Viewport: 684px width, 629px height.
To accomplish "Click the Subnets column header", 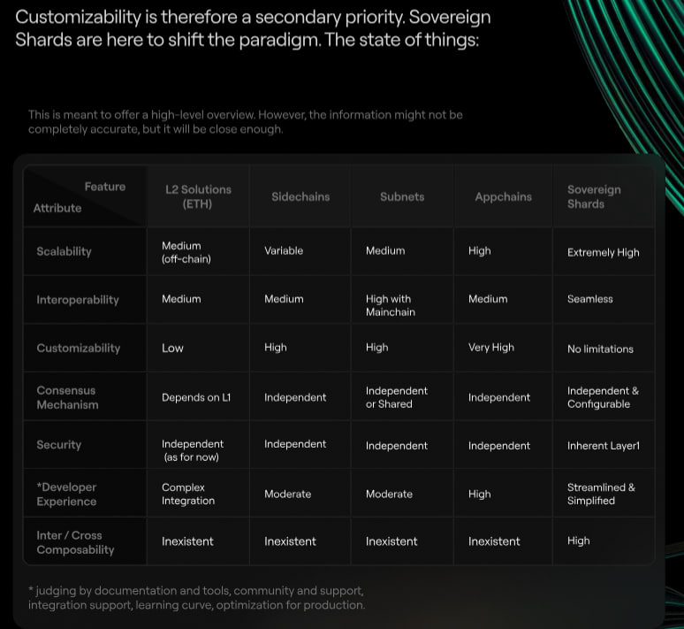I will (402, 196).
